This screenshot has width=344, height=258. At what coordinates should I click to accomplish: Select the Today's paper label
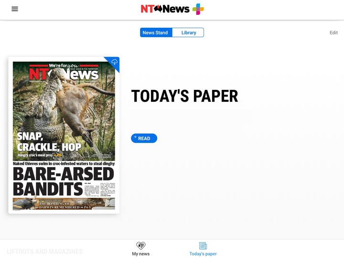pyautogui.click(x=203, y=254)
